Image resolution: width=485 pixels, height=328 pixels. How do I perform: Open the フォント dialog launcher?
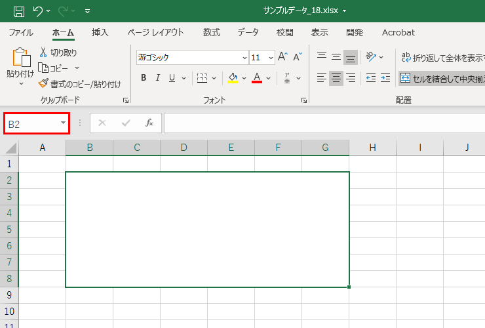[x=303, y=100]
